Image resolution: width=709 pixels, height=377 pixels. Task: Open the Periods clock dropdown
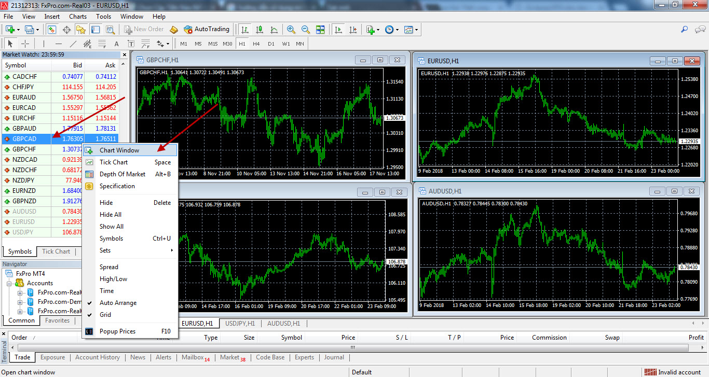click(x=392, y=30)
